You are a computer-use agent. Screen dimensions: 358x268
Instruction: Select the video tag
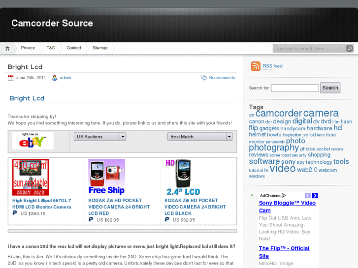coord(283,169)
